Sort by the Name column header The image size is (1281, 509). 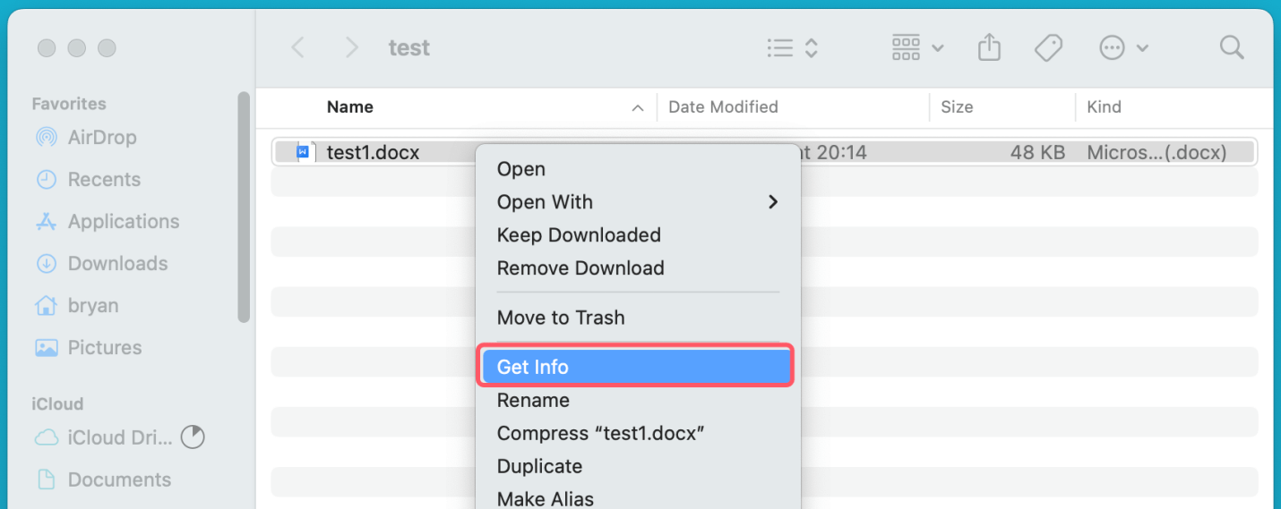350,107
